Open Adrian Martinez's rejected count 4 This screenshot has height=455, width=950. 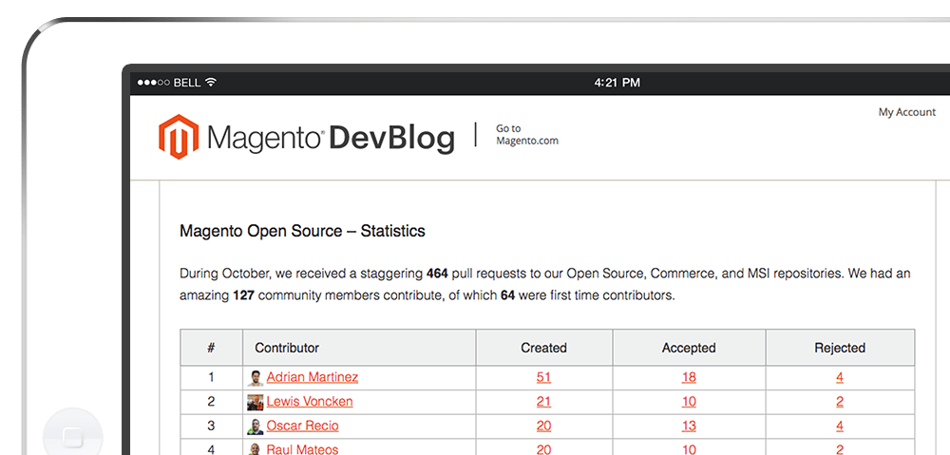(840, 377)
